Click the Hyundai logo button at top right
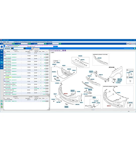The height and width of the screenshot is (151, 136). pos(128,44)
